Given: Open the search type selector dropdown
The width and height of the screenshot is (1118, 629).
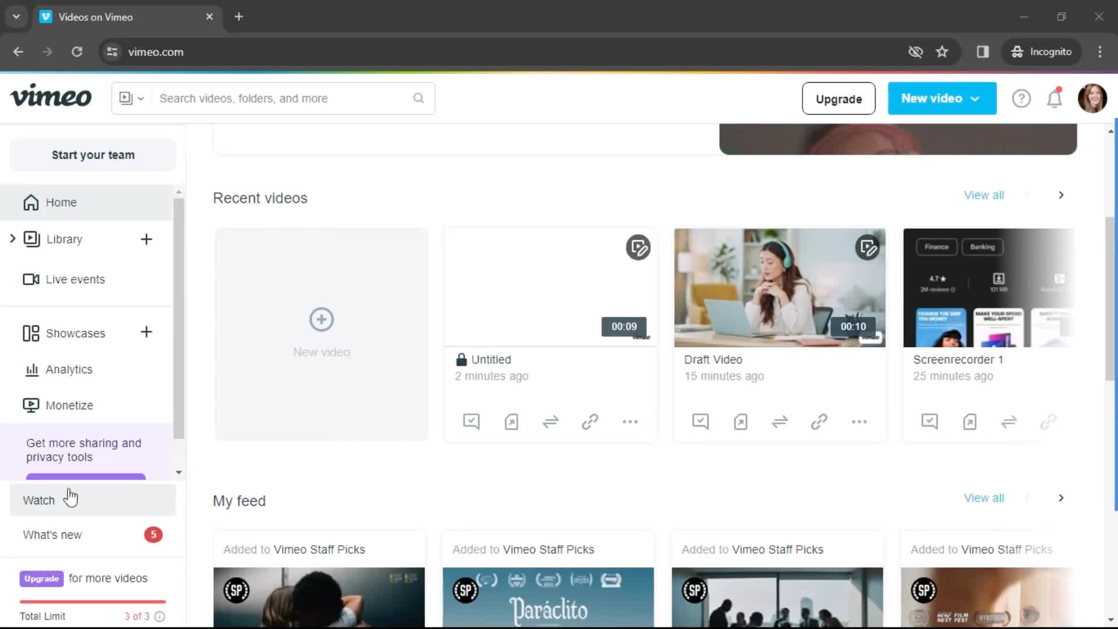Looking at the screenshot, I should (x=132, y=98).
